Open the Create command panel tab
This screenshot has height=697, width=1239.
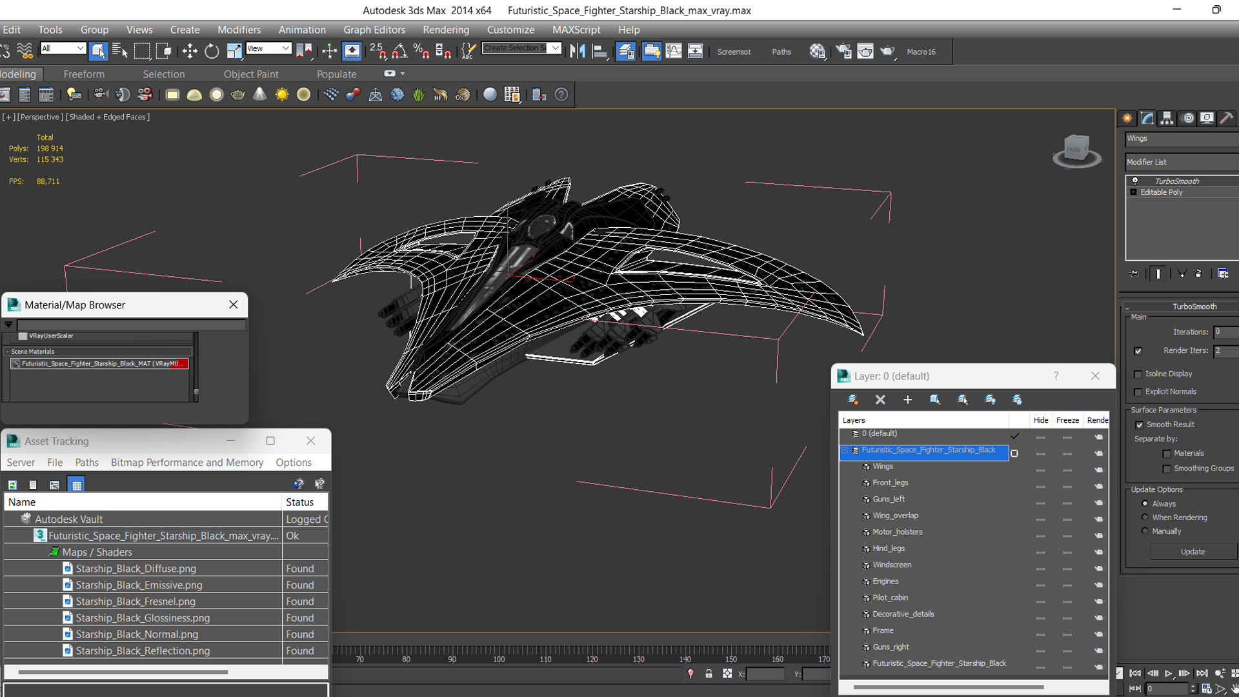1127,118
